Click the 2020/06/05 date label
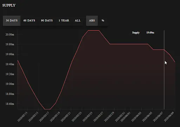180x127 pixels. coord(147,117)
